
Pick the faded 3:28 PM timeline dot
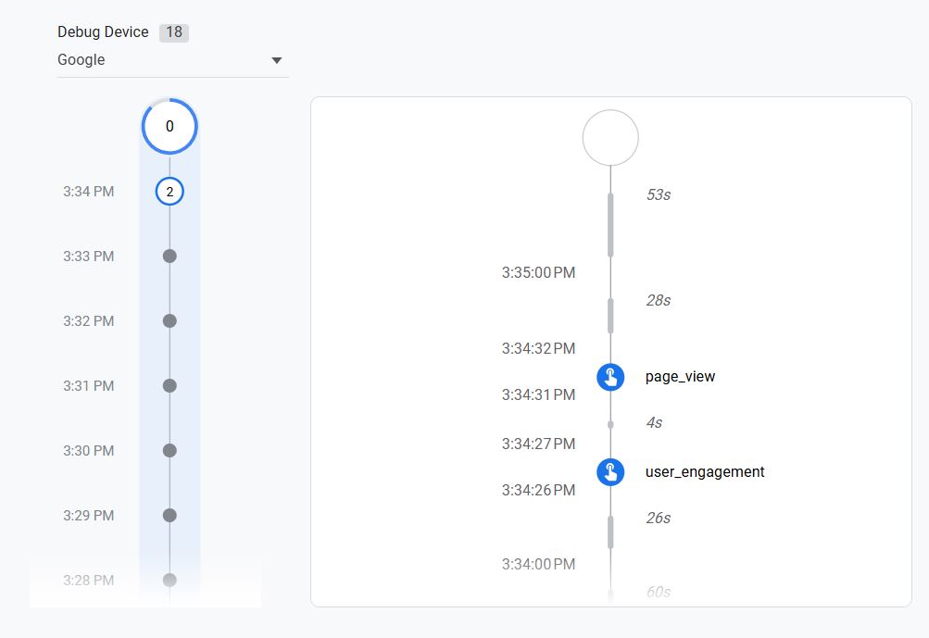click(x=169, y=581)
